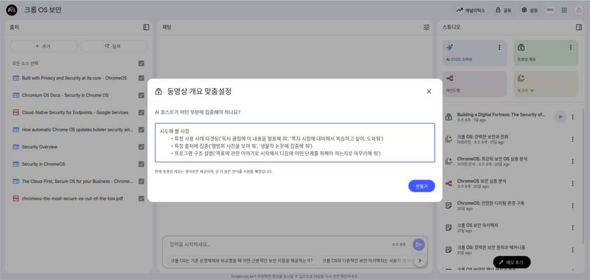Open the Google apps grid icon
Screen dimensions: 590x280
click(564, 10)
